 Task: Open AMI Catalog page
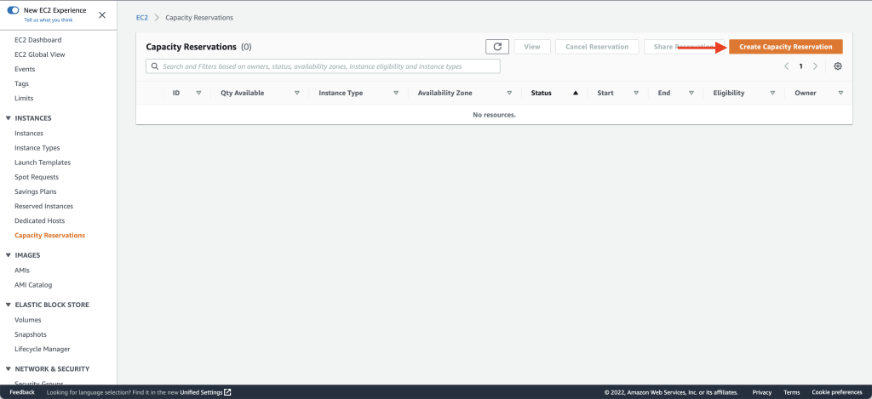[33, 284]
